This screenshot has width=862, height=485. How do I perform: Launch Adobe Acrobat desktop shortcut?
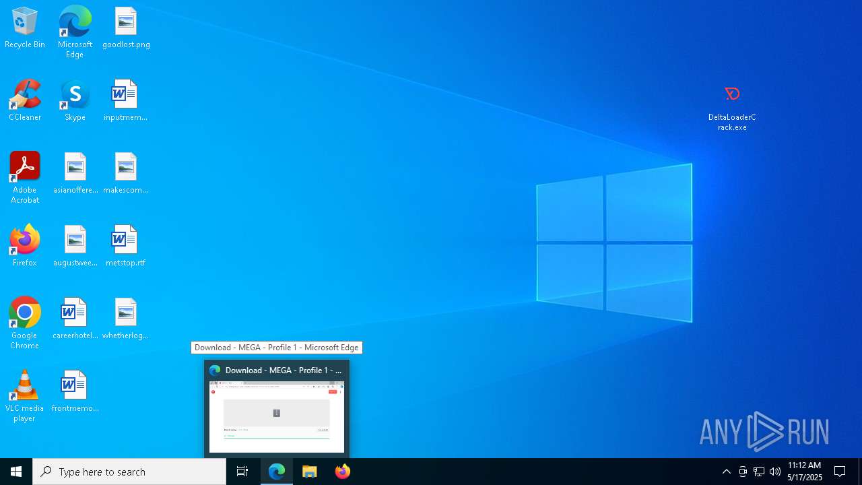click(25, 178)
